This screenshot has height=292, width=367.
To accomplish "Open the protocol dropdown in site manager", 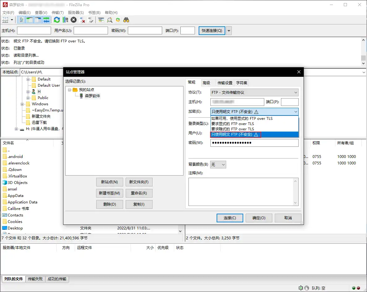I will (x=254, y=92).
